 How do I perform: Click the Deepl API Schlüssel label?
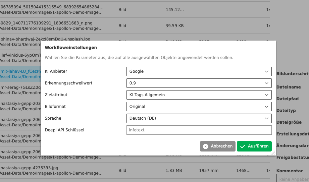tap(64, 130)
